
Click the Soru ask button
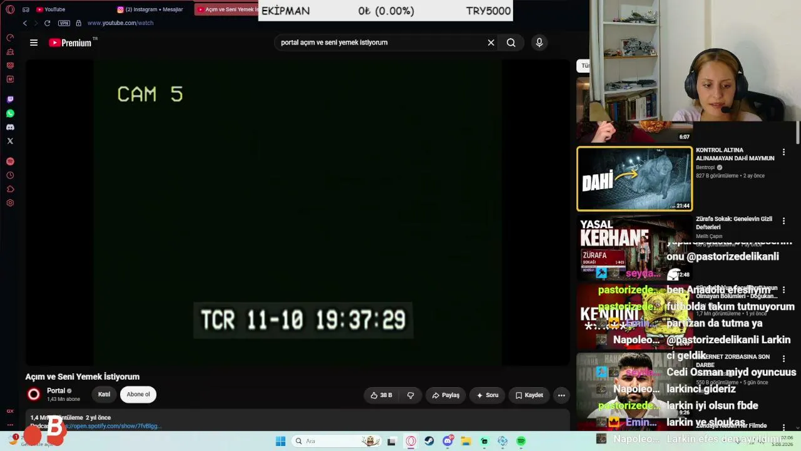click(x=487, y=395)
